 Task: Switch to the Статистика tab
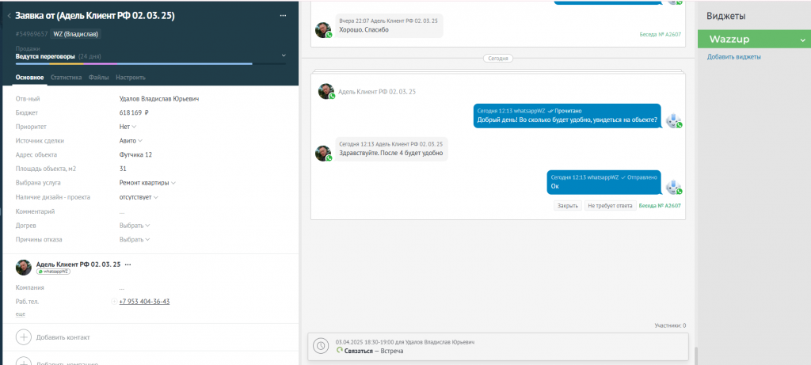[67, 78]
